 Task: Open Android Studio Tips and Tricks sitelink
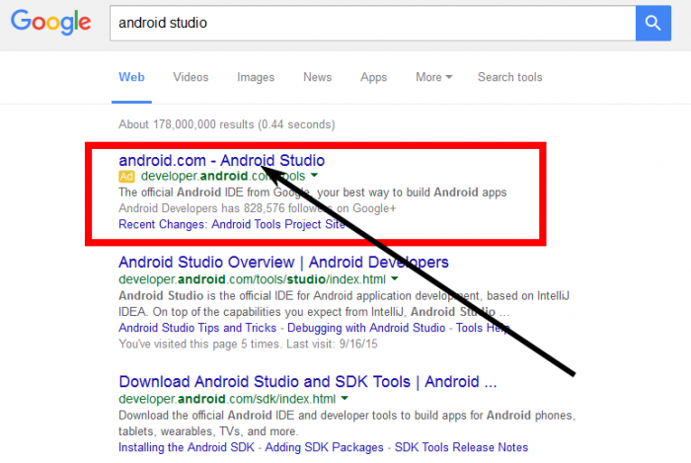pyautogui.click(x=197, y=328)
